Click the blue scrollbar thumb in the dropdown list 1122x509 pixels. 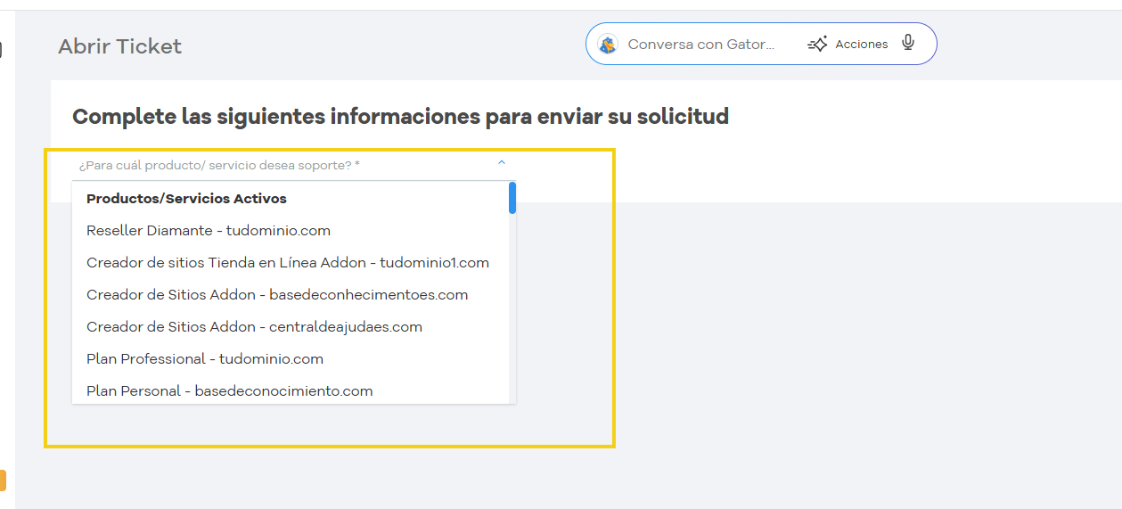512,198
